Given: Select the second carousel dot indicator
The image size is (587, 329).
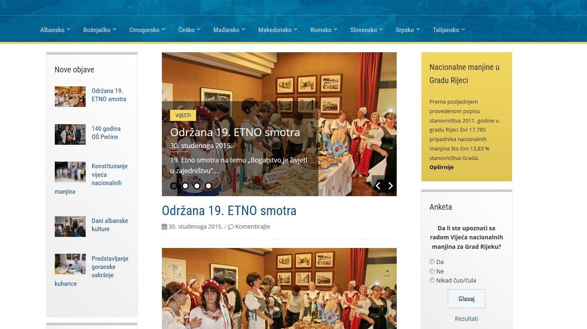Looking at the screenshot, I should pos(185,186).
